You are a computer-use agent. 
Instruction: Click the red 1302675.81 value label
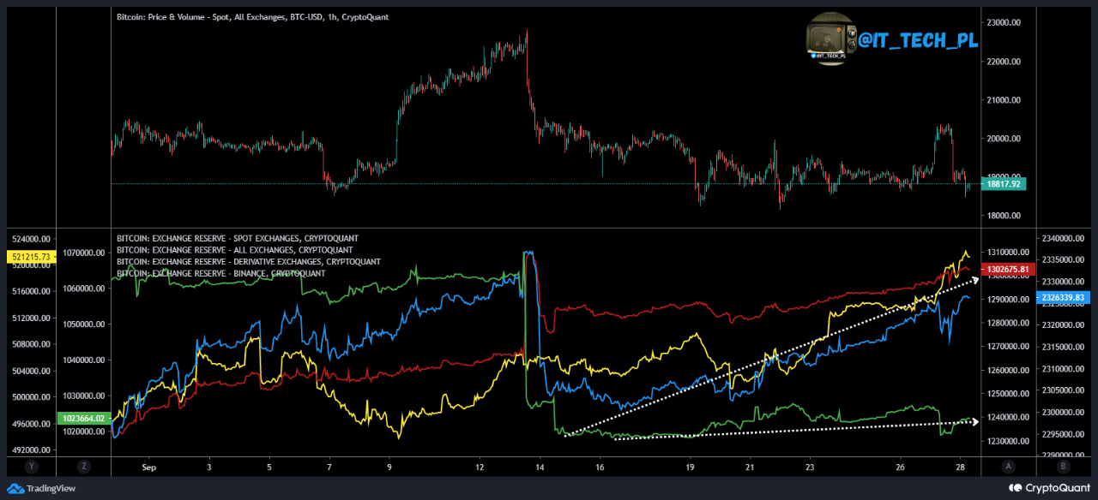[1006, 269]
